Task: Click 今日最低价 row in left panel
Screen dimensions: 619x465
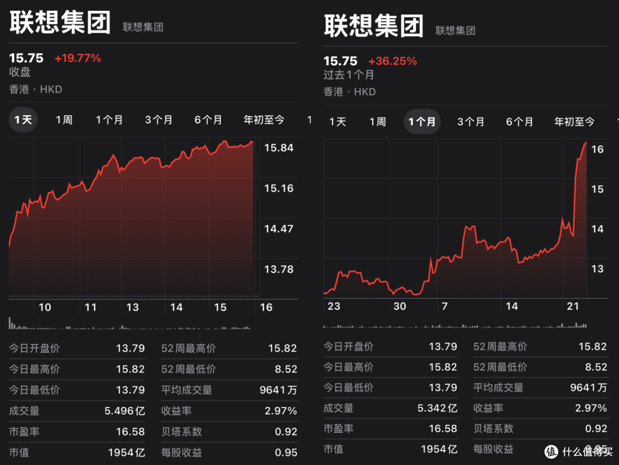Action: pyautogui.click(x=77, y=390)
